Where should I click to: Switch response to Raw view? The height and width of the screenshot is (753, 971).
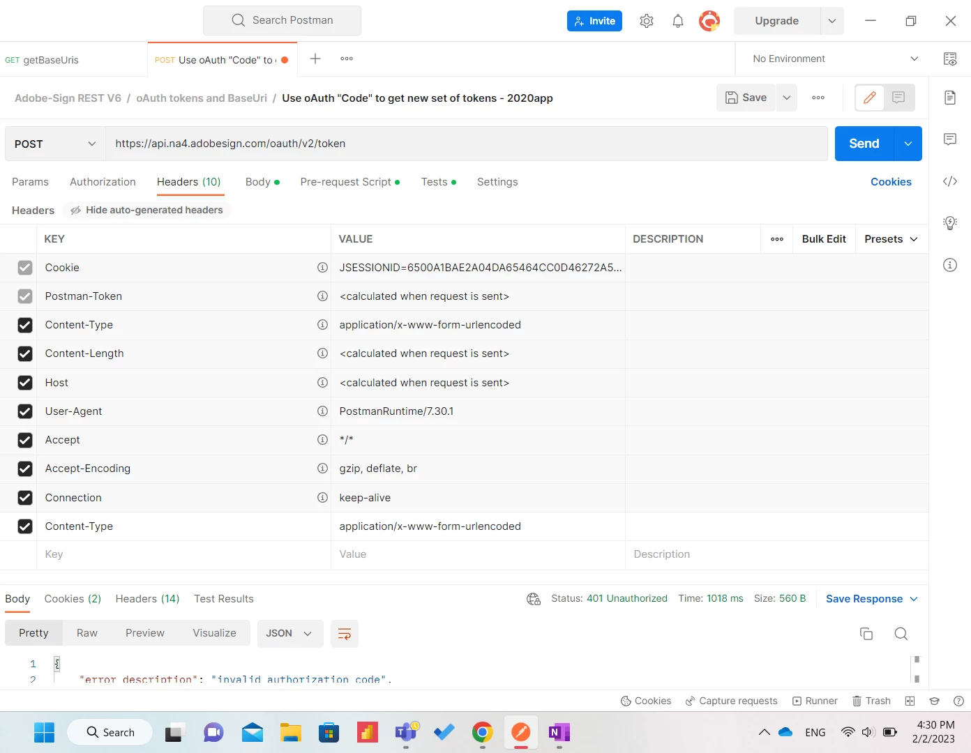tap(87, 633)
